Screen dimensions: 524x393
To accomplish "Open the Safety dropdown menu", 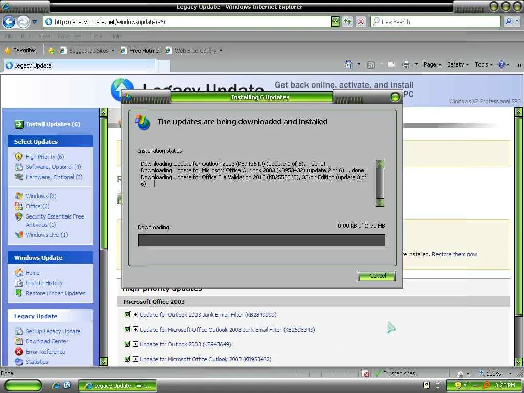I will pyautogui.click(x=458, y=64).
